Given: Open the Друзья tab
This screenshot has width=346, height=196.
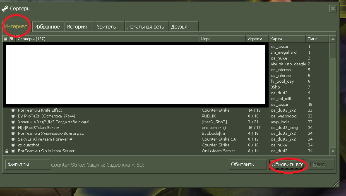Looking at the screenshot, I should tap(183, 27).
